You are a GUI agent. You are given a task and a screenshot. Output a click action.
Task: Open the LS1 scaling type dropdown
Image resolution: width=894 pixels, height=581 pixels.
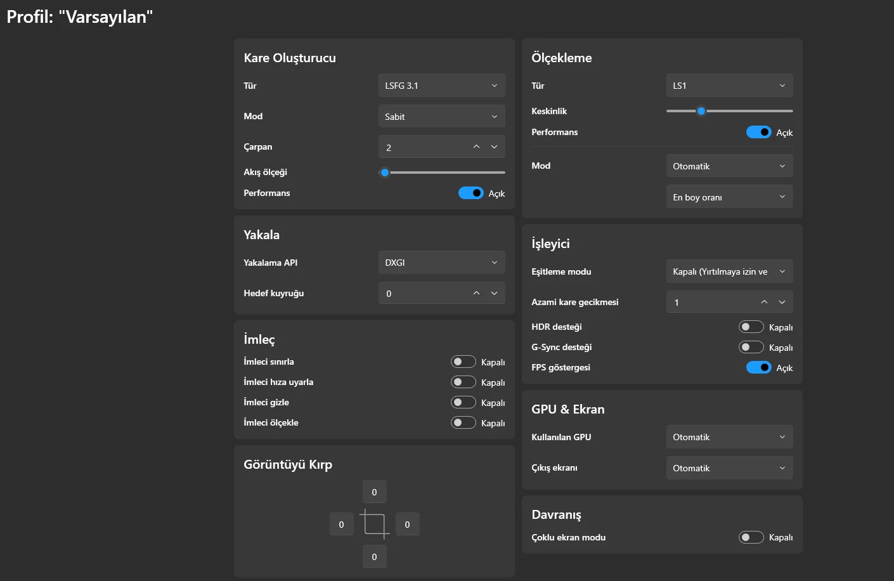tap(729, 86)
